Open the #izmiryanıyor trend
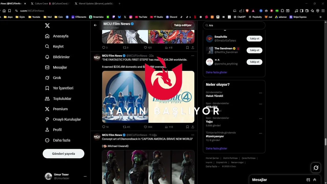Screen dimensions: 327x184 [215, 136]
